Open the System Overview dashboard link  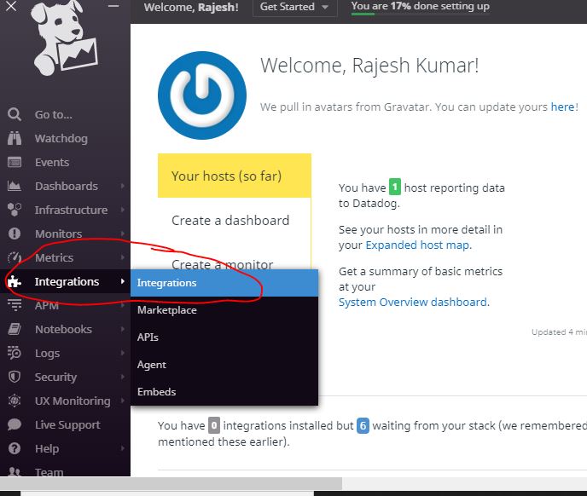[x=412, y=302]
